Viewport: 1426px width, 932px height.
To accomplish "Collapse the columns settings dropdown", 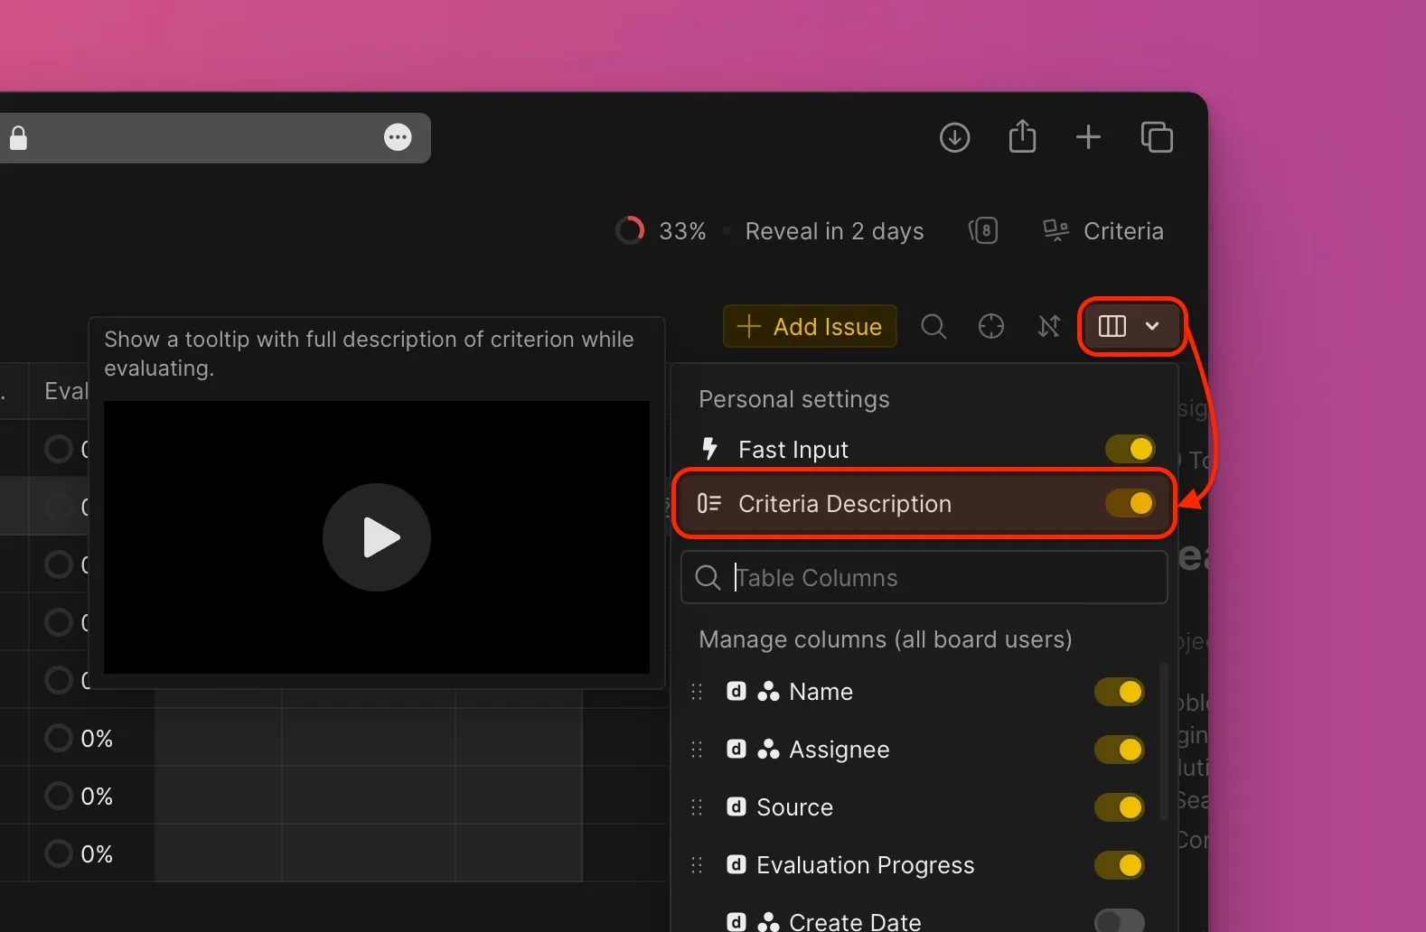I will click(x=1130, y=326).
